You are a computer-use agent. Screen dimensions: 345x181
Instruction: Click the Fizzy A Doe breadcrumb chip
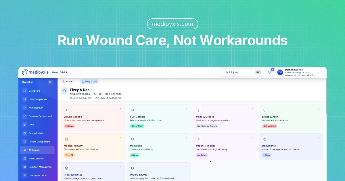[x=89, y=82]
